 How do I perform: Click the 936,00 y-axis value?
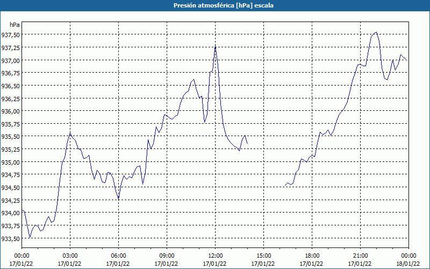tap(10, 111)
